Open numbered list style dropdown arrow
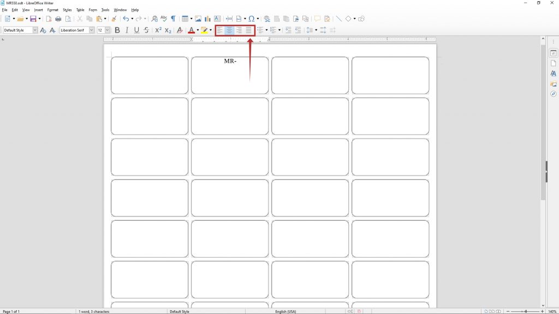Viewport: 559px width, 314px height. (x=279, y=31)
